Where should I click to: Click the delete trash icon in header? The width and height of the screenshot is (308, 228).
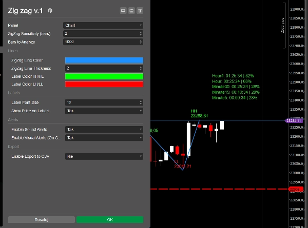pos(141,10)
